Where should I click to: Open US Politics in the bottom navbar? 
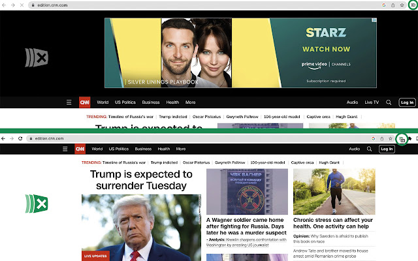(x=119, y=149)
